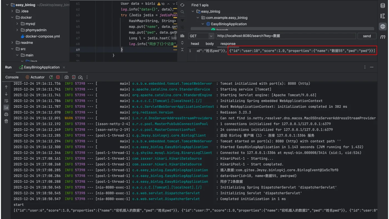Open the more options dots in Run toolbar
The image size is (389, 219).
click(87, 77)
